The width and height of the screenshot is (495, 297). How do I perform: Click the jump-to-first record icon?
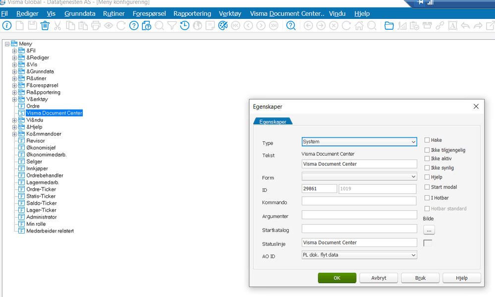[x=235, y=26]
